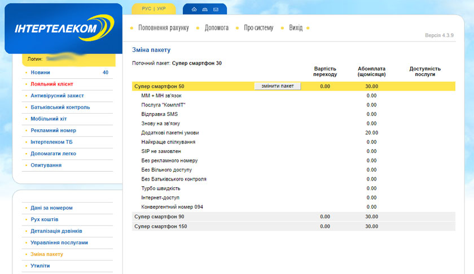Click Версія 4.3.9 label

(x=439, y=35)
